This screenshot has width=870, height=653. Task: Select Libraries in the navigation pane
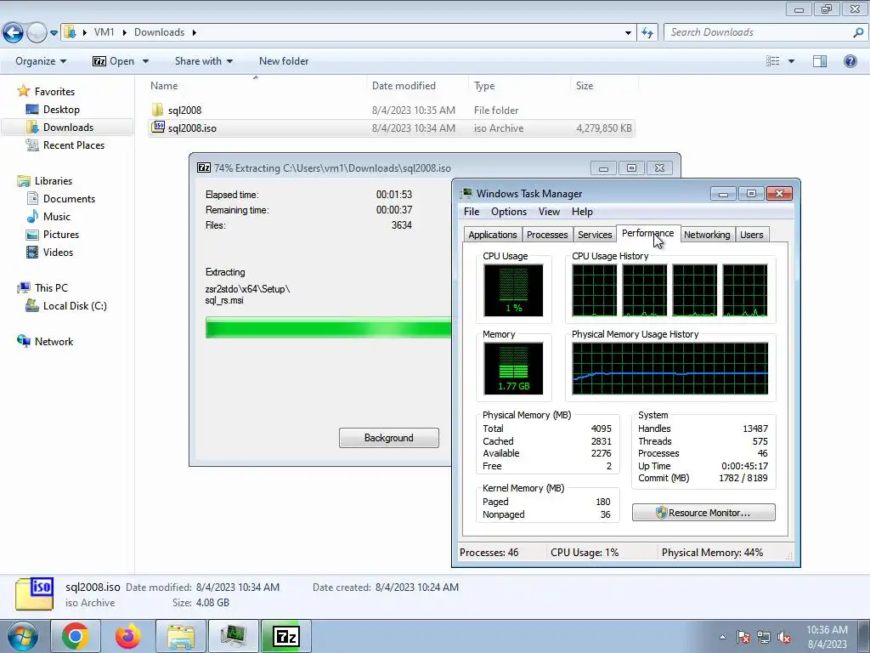pos(54,181)
